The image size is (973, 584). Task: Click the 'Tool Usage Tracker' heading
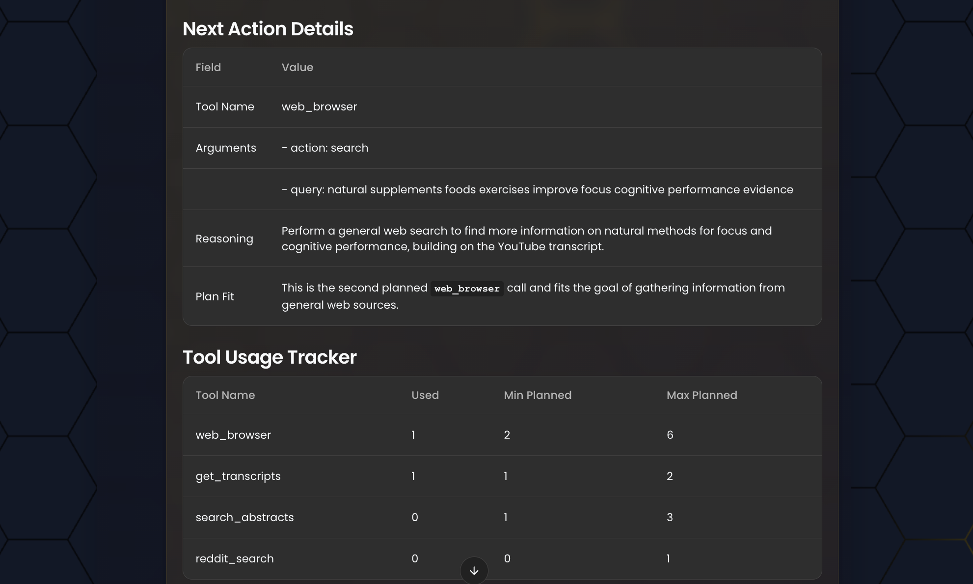(x=270, y=357)
